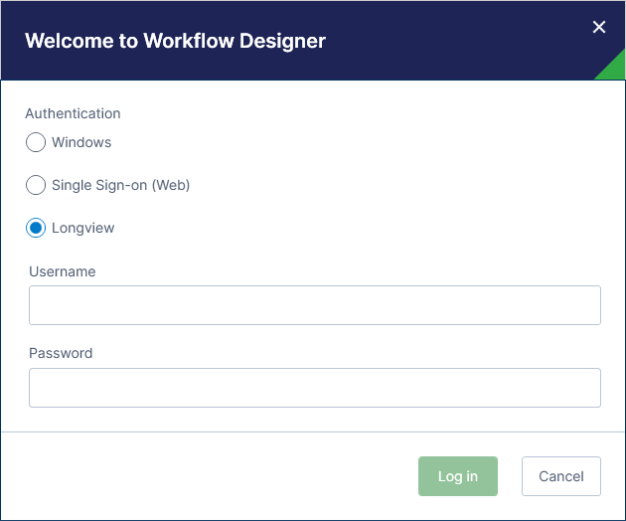Close the Welcome to Workflow Designer dialog
The height and width of the screenshot is (521, 626).
pyautogui.click(x=599, y=27)
